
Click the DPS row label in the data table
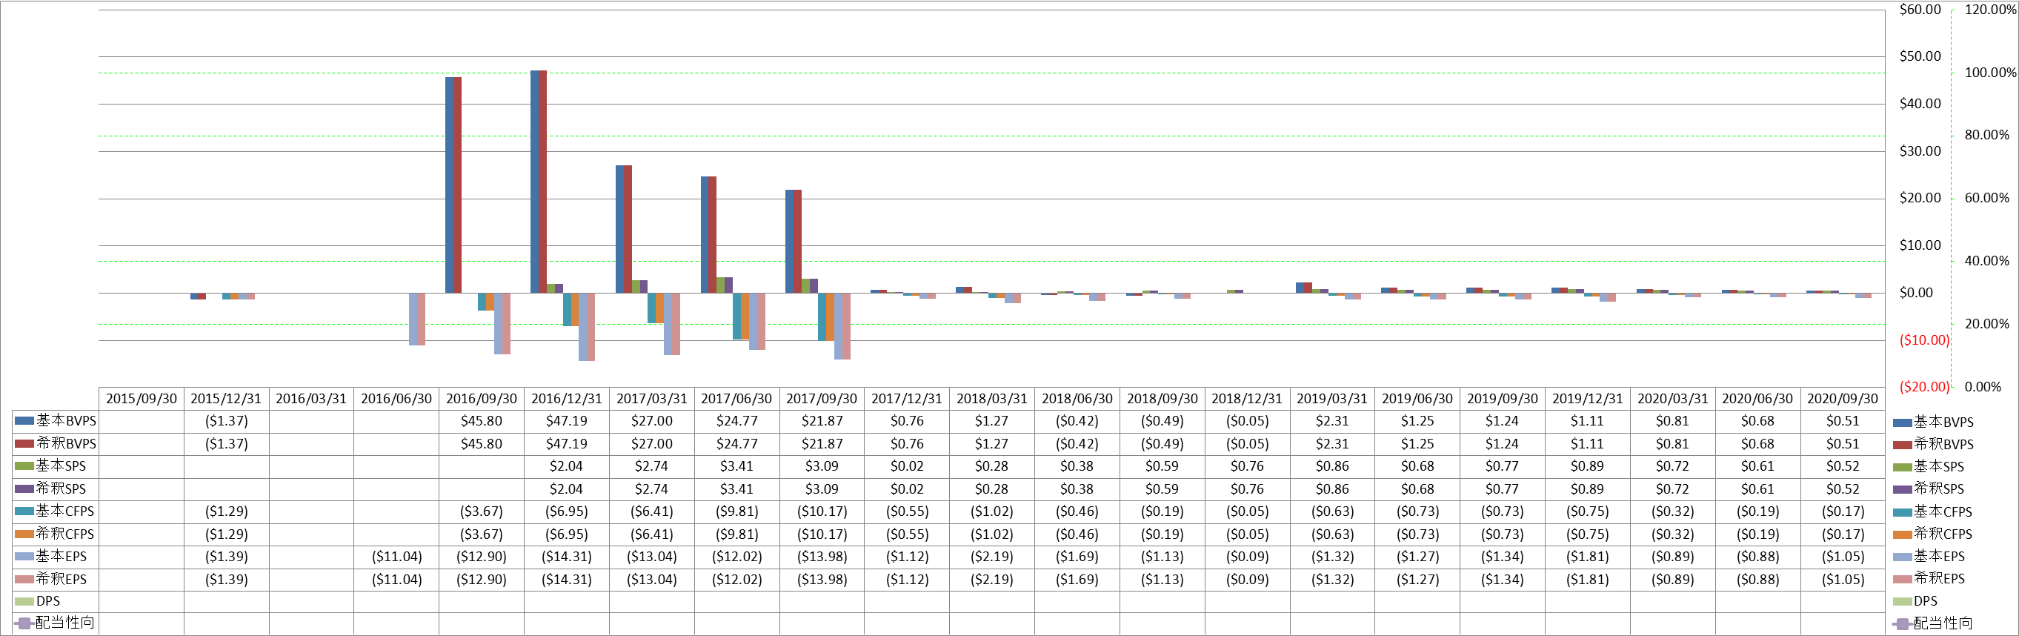(x=48, y=600)
